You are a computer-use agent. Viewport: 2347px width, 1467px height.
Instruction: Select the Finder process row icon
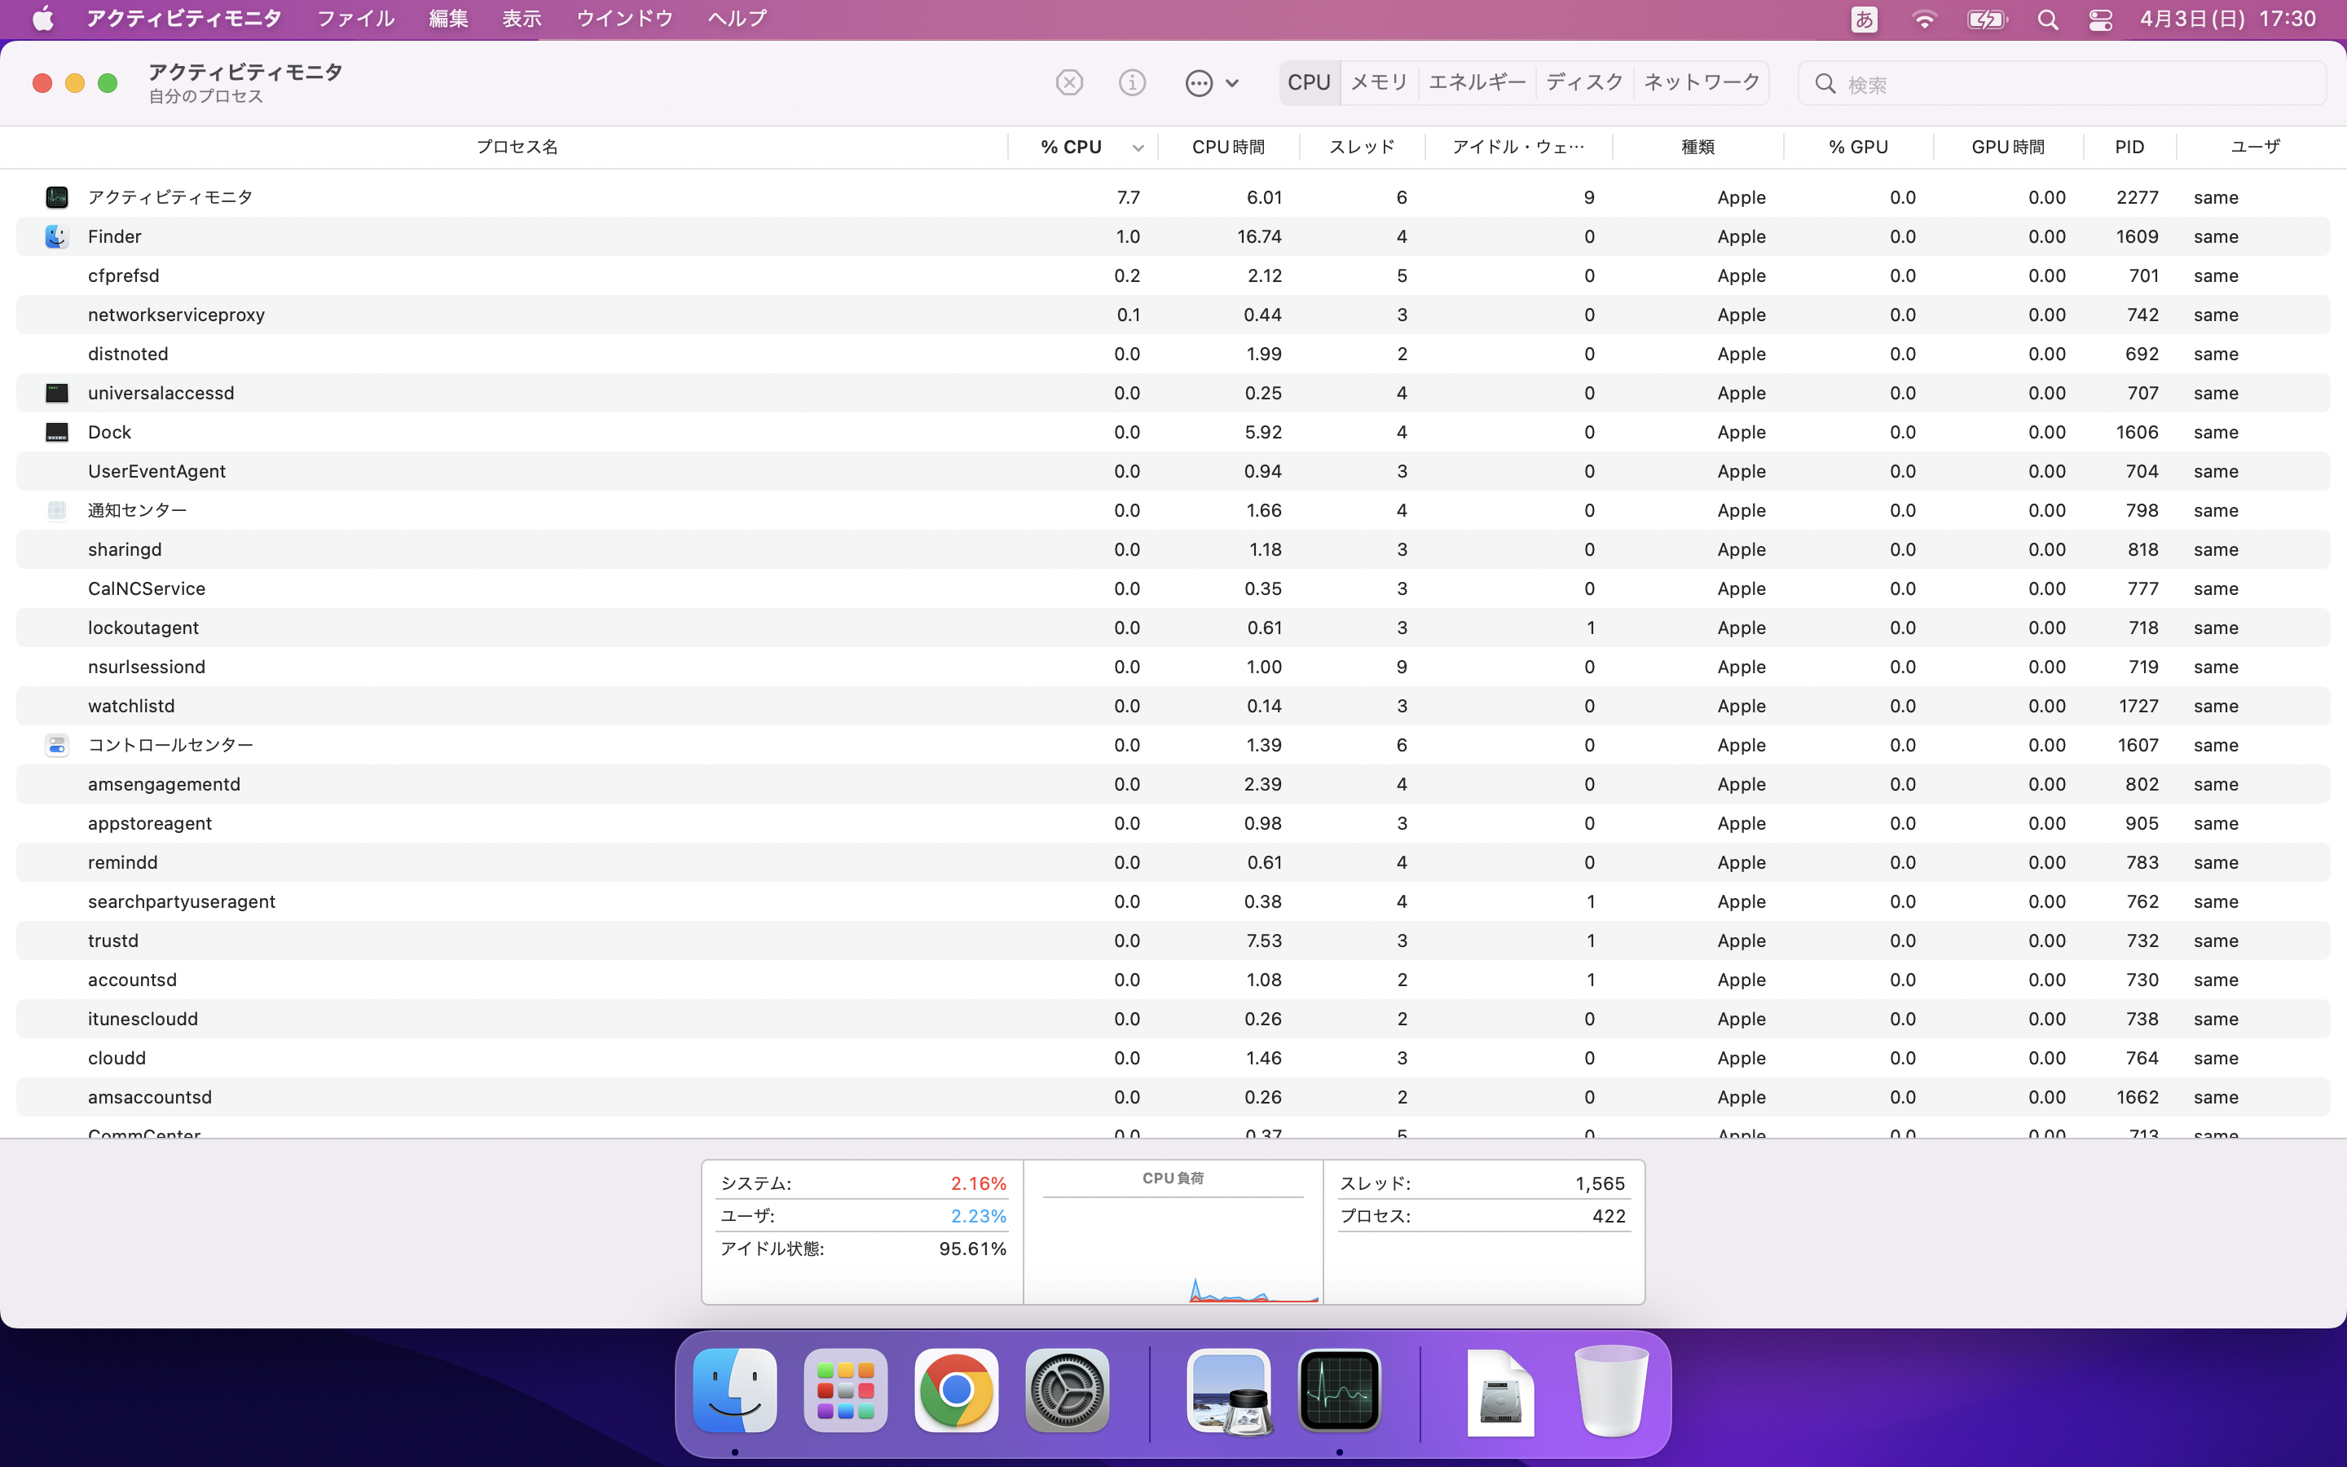[x=56, y=236]
